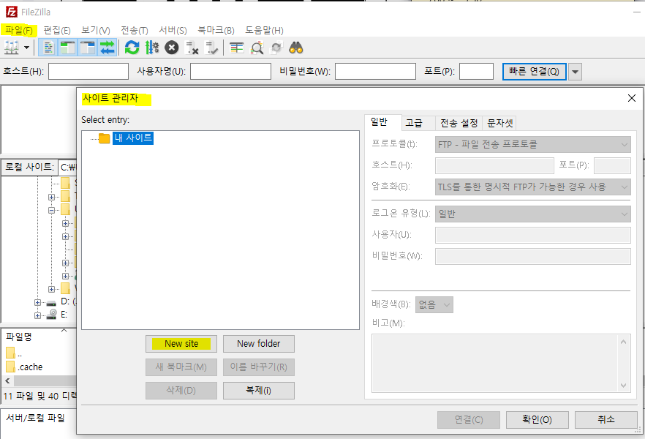The image size is (645, 439).
Task: Switch to the 문자셋 tab
Action: point(499,123)
